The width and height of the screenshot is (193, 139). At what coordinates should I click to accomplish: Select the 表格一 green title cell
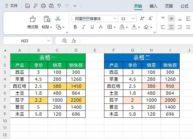pos(48,58)
